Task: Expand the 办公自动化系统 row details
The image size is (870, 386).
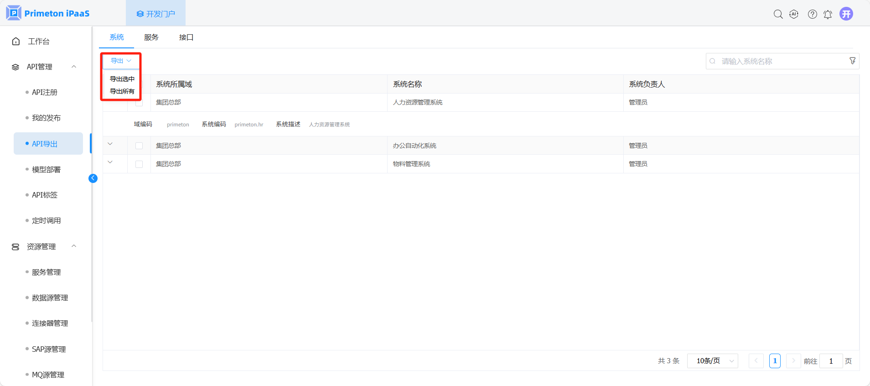Action: pyautogui.click(x=110, y=144)
